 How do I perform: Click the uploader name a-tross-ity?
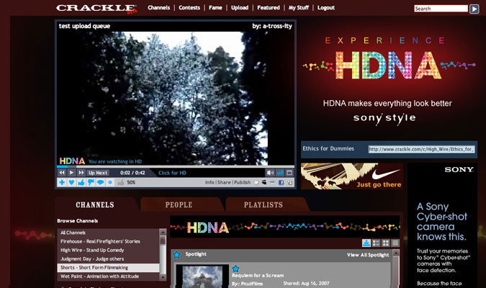pos(277,26)
